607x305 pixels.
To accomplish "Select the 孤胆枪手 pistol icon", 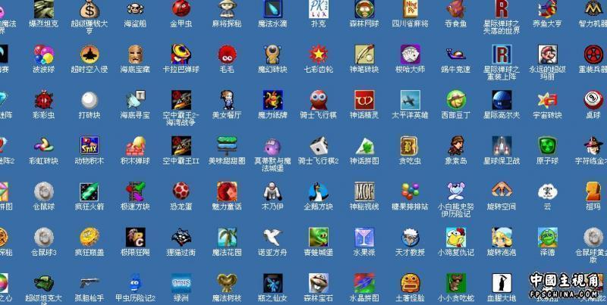I will (90, 282).
